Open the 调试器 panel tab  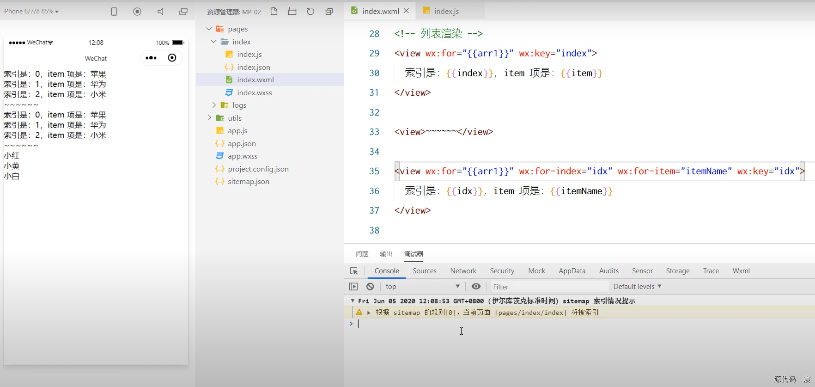414,254
